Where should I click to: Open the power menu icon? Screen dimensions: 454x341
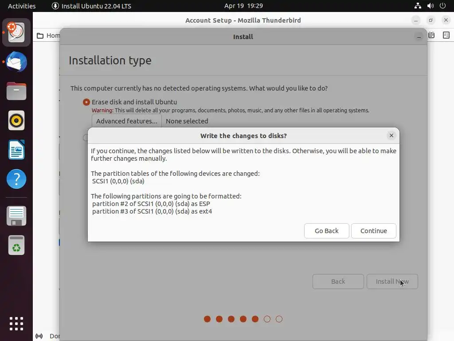(x=443, y=6)
